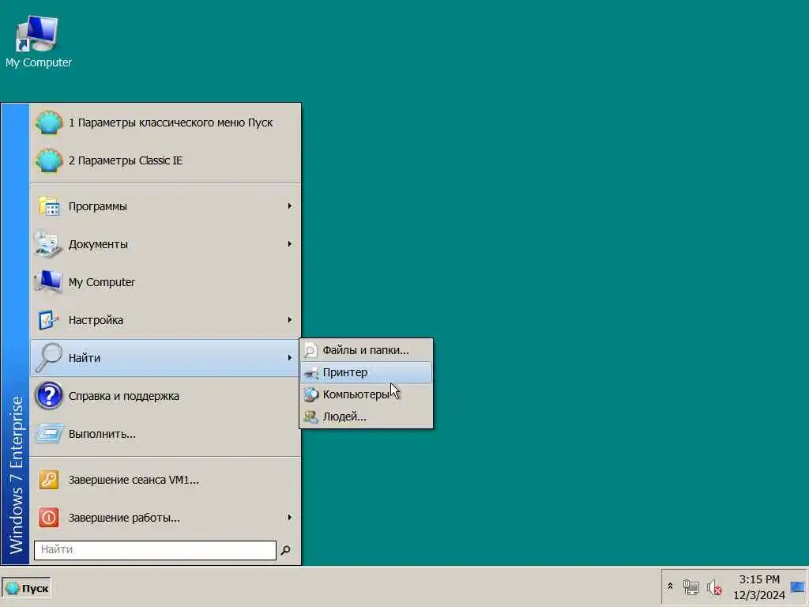
Task: Click the My Computer text in Start menu
Action: [x=102, y=282]
